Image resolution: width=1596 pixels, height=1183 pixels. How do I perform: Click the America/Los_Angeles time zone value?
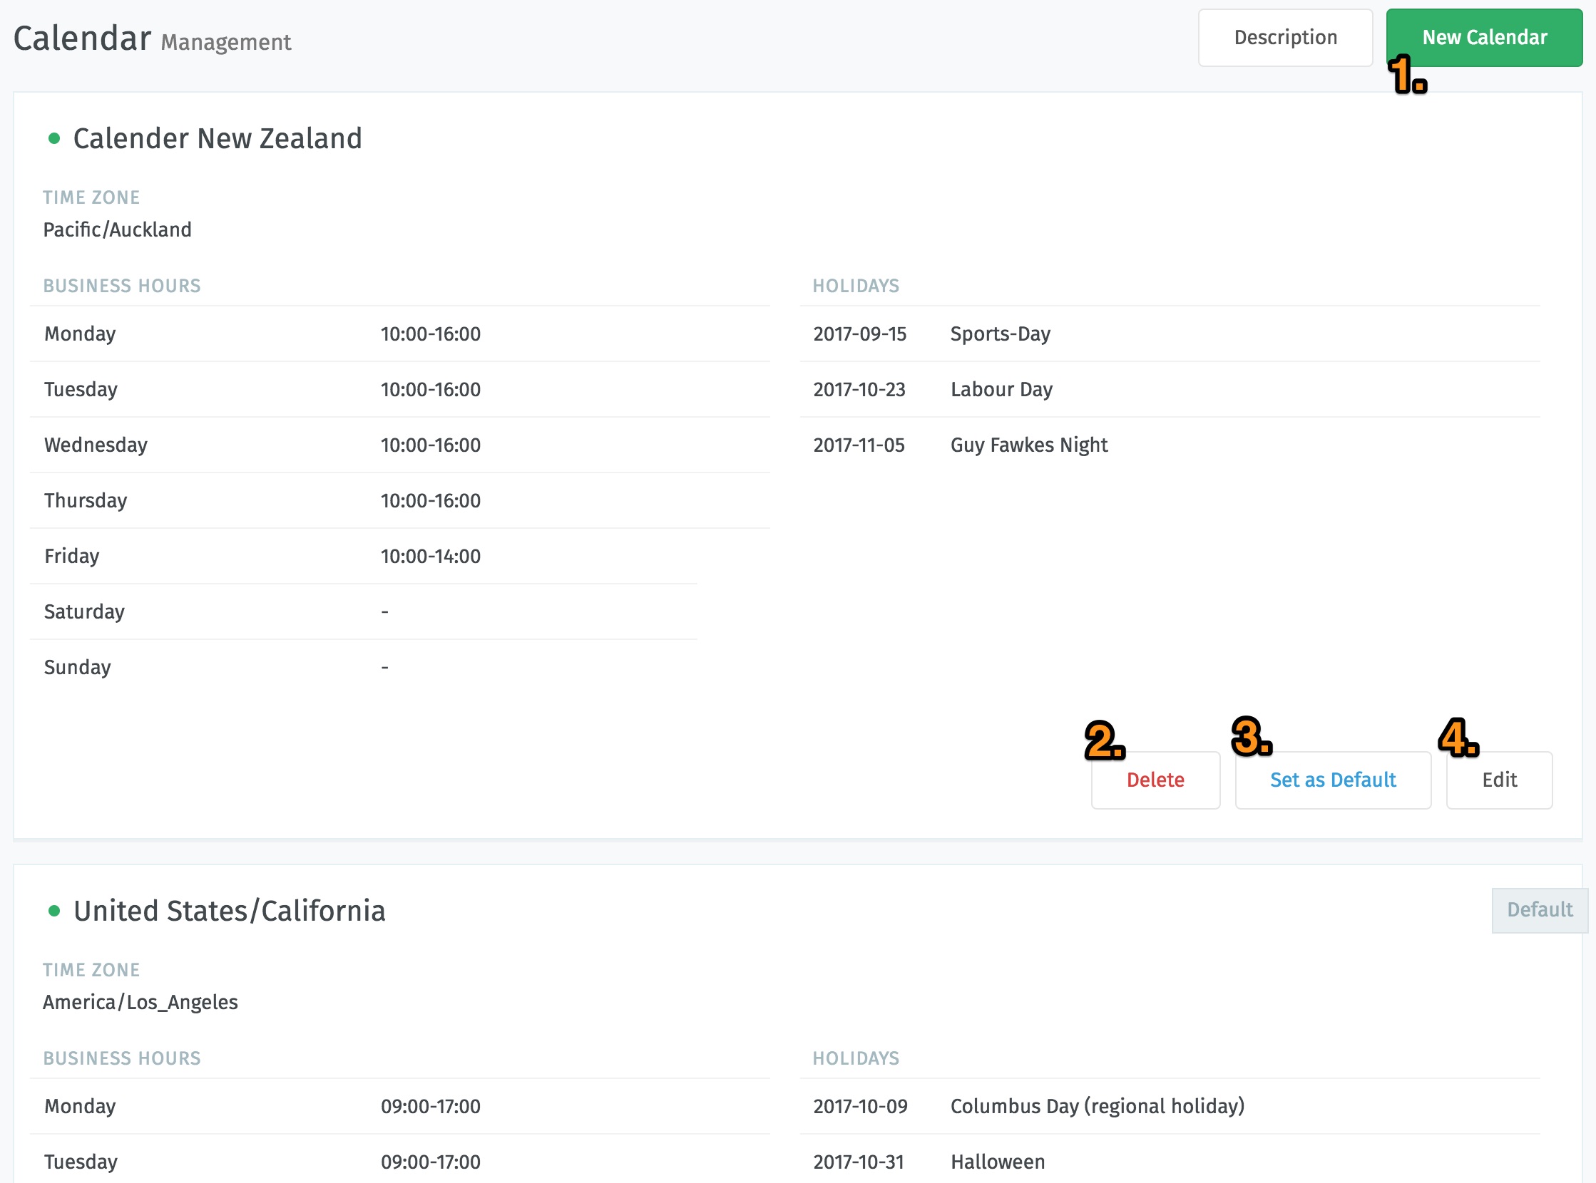coord(140,1003)
